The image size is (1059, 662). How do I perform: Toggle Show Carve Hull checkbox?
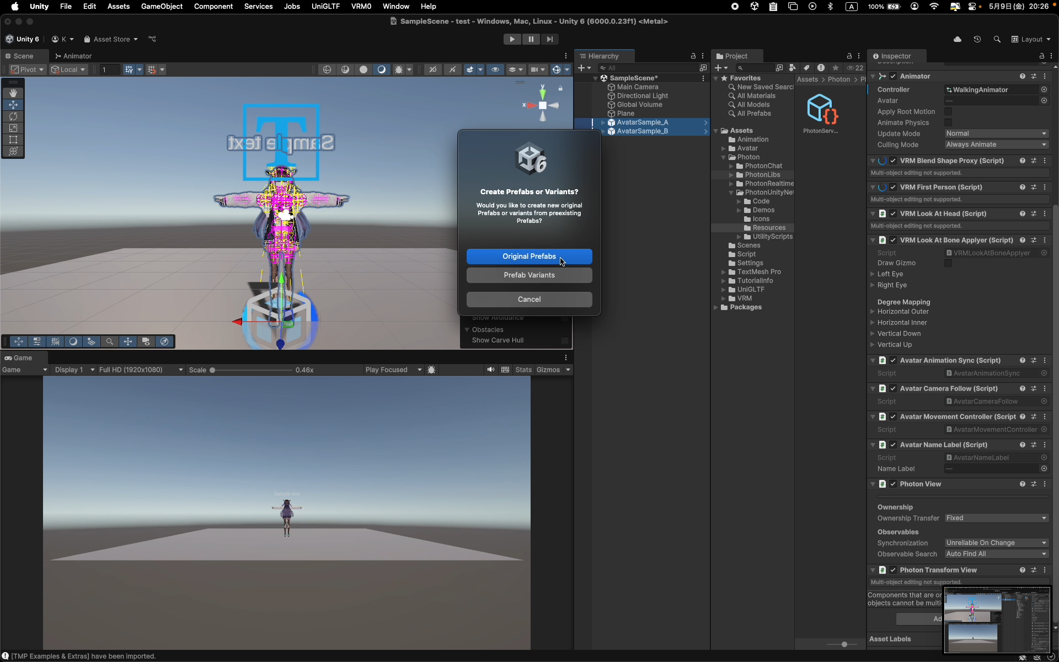click(564, 340)
